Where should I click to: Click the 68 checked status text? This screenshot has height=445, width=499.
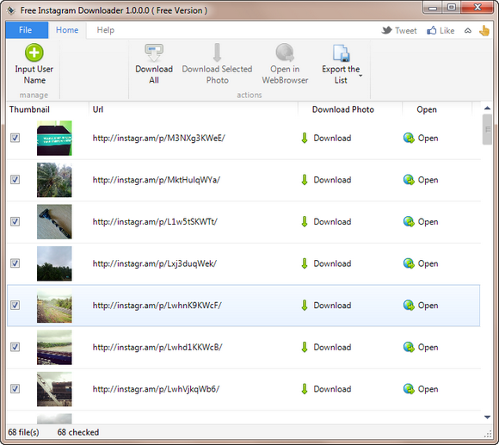click(78, 432)
